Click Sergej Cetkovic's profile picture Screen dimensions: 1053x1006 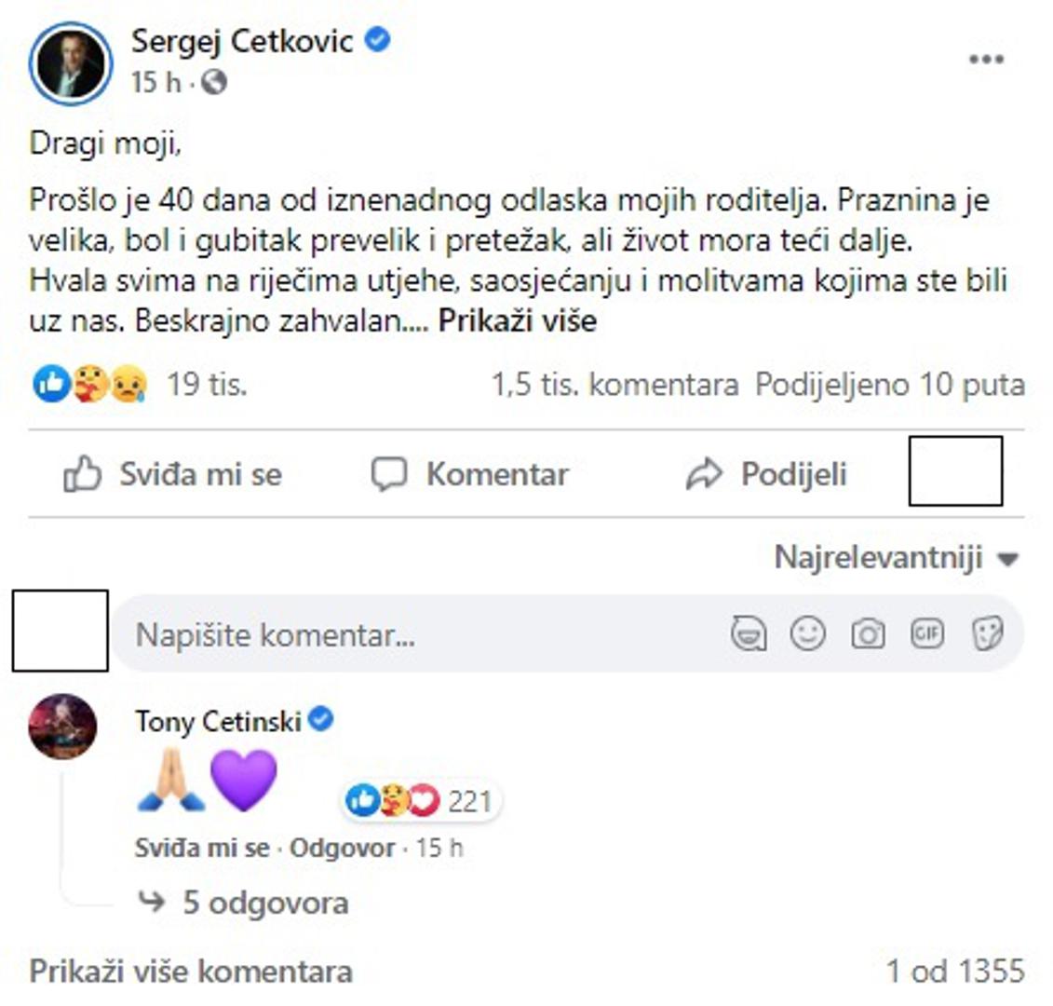coord(71,63)
